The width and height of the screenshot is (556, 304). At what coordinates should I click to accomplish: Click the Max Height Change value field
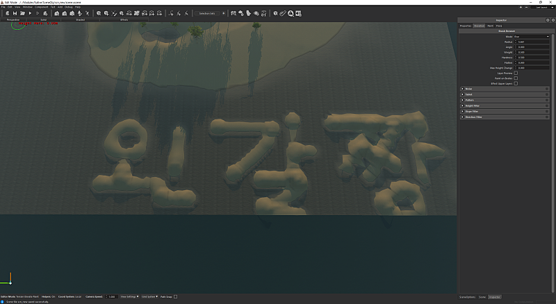533,68
